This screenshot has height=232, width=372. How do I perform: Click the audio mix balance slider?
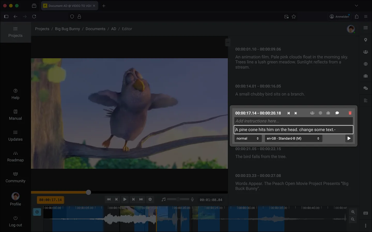[x=178, y=199]
